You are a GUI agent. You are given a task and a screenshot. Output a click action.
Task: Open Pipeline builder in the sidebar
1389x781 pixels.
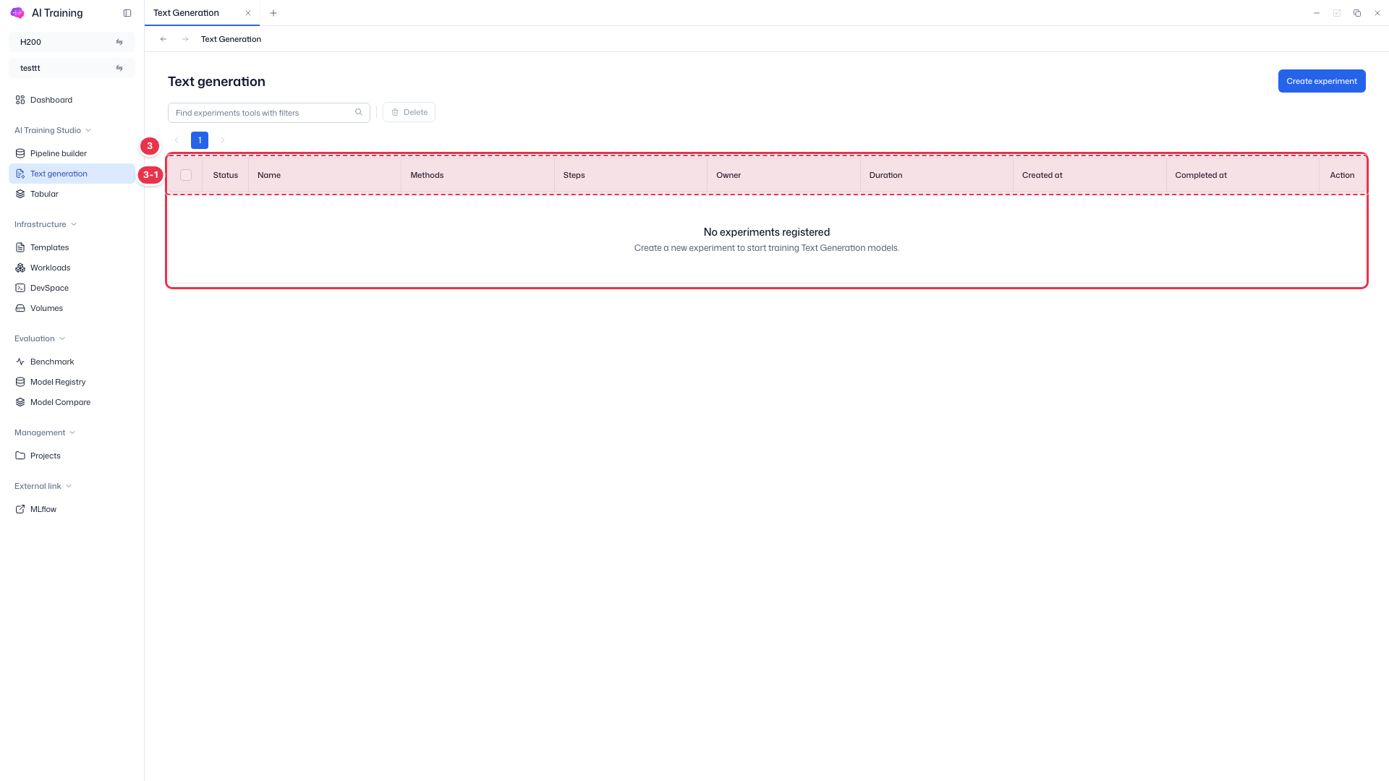pyautogui.click(x=72, y=153)
